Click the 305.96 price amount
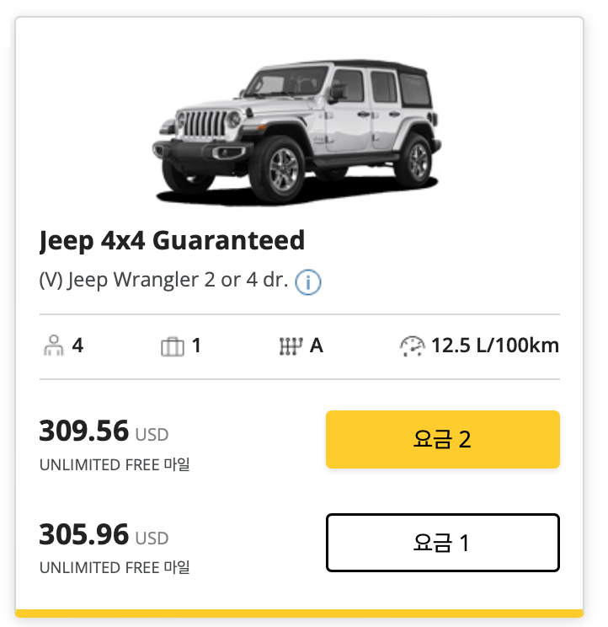This screenshot has height=627, width=608. click(x=84, y=534)
